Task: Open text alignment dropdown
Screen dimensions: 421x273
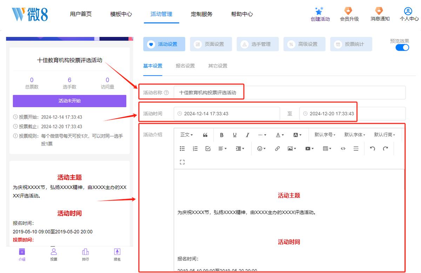Action: pos(222,149)
